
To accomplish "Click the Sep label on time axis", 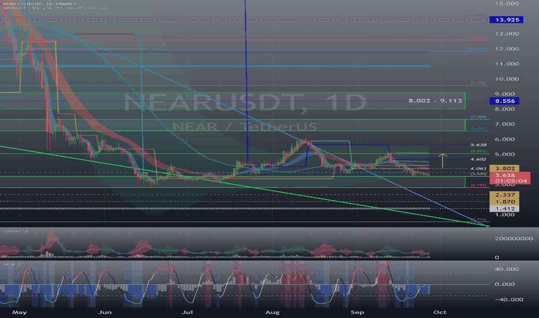I will tap(357, 312).
